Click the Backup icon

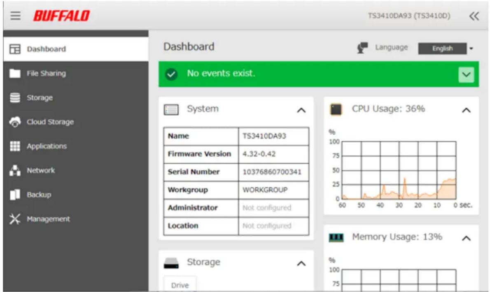[15, 194]
